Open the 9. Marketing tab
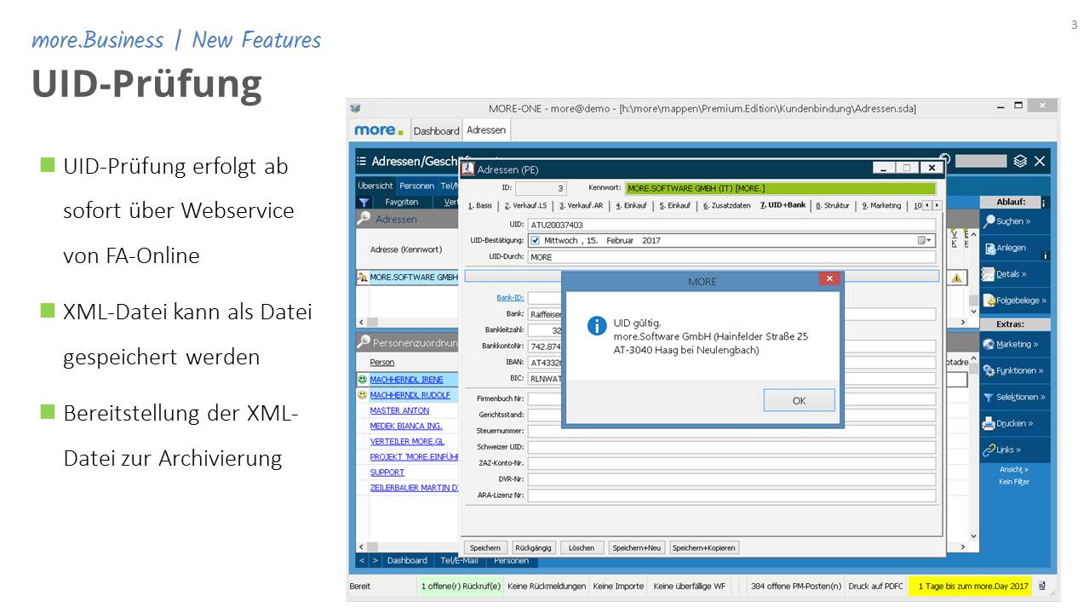 881,205
